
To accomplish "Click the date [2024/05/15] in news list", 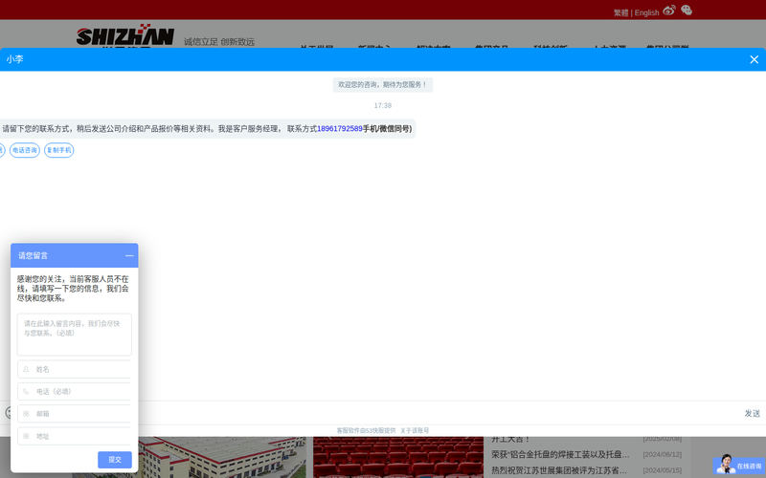I will click(x=662, y=470).
